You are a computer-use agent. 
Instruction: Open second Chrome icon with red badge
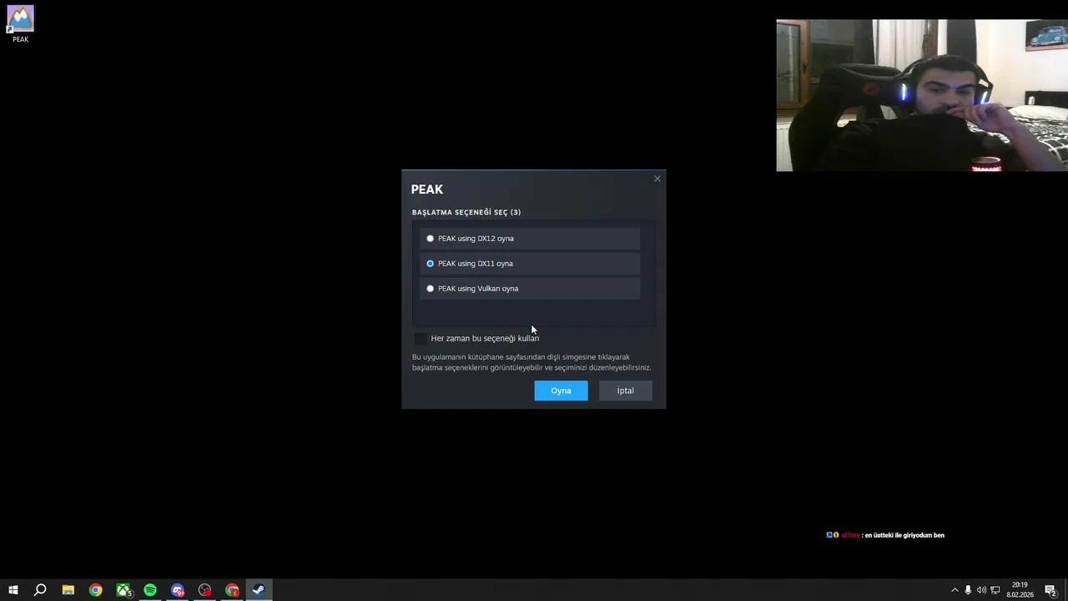(x=233, y=590)
